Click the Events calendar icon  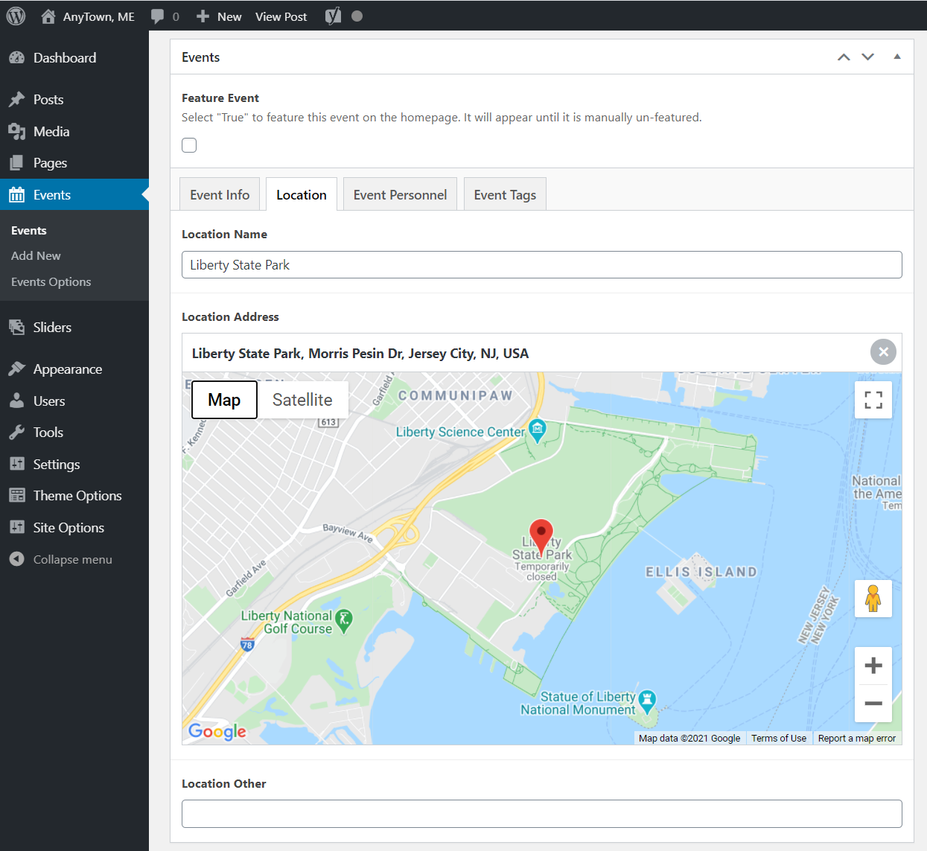[x=16, y=194]
